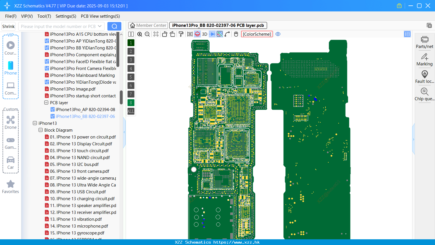The height and width of the screenshot is (245, 435).
Task: Select the Computer category in sidebar
Action: 11,89
